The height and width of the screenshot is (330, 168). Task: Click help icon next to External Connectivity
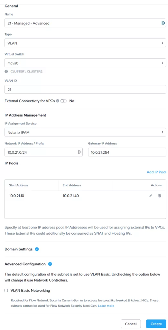(x=58, y=101)
